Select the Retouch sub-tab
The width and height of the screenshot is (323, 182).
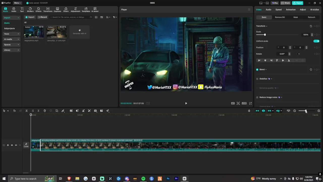click(311, 17)
